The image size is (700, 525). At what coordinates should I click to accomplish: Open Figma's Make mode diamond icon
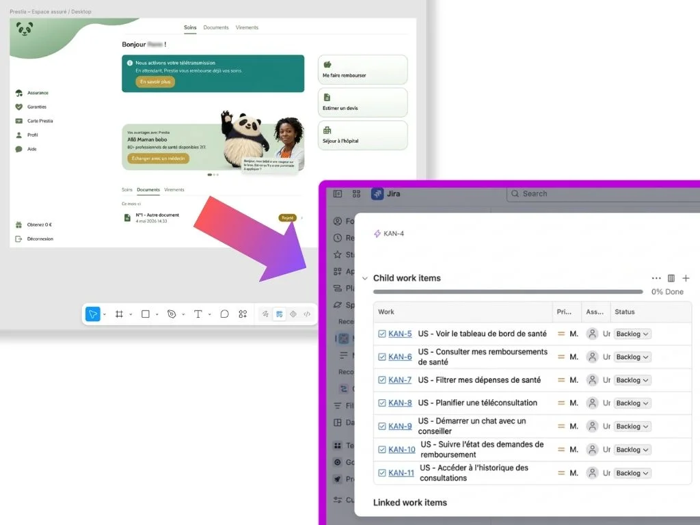pos(293,314)
